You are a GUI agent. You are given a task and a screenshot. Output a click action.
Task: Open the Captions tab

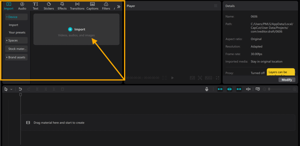coord(92,6)
